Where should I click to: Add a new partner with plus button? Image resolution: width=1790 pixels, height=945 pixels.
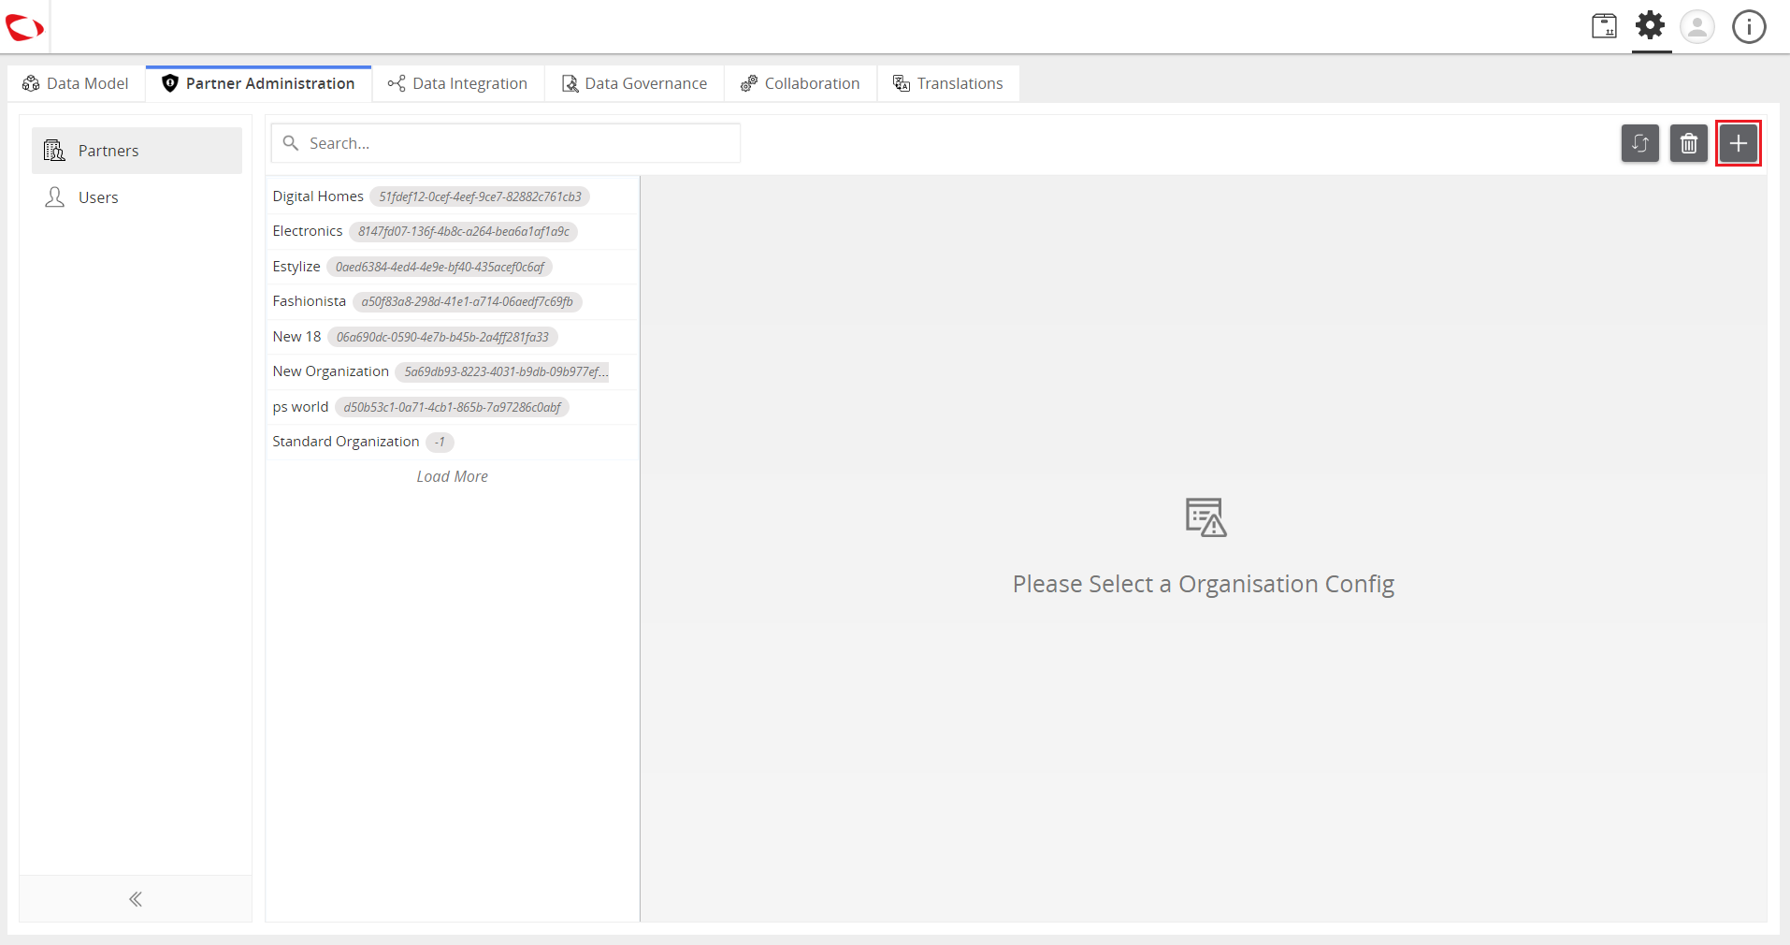[1739, 143]
